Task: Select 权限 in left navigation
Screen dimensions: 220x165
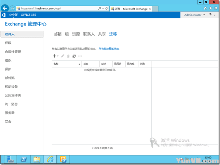Action: [8, 43]
